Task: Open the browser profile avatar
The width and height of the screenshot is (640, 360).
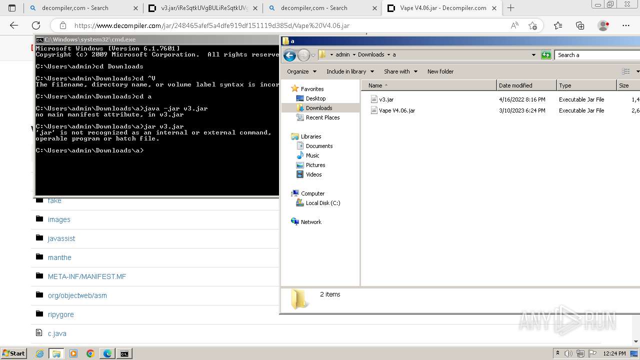Action: (603, 25)
